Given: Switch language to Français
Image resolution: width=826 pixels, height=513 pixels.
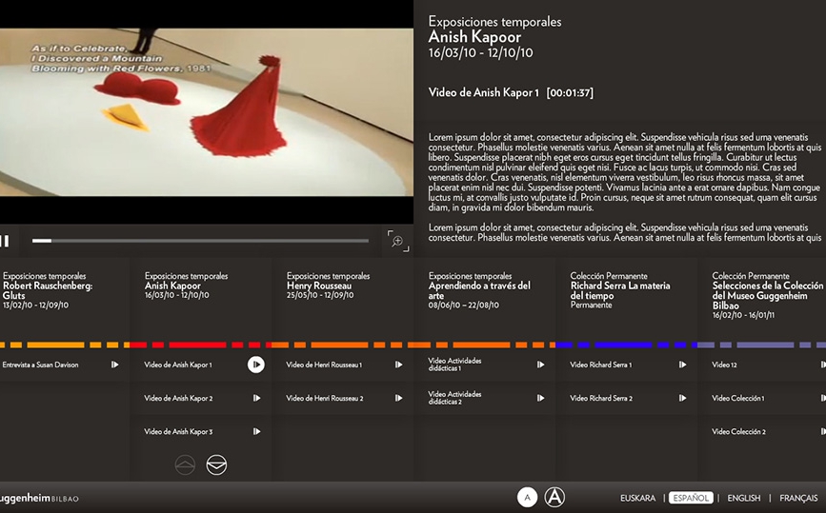Looking at the screenshot, I should coord(798,498).
